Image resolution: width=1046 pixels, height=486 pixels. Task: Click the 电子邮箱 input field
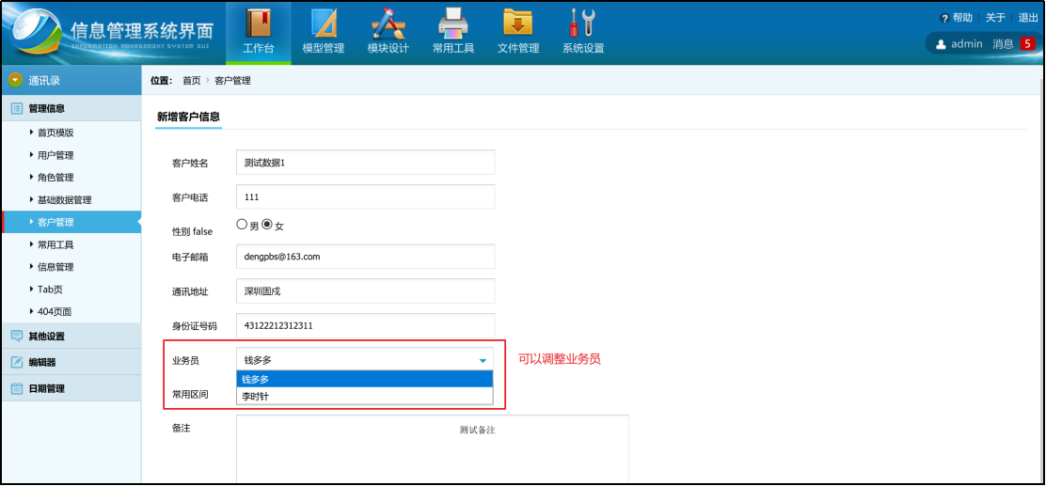(x=366, y=256)
